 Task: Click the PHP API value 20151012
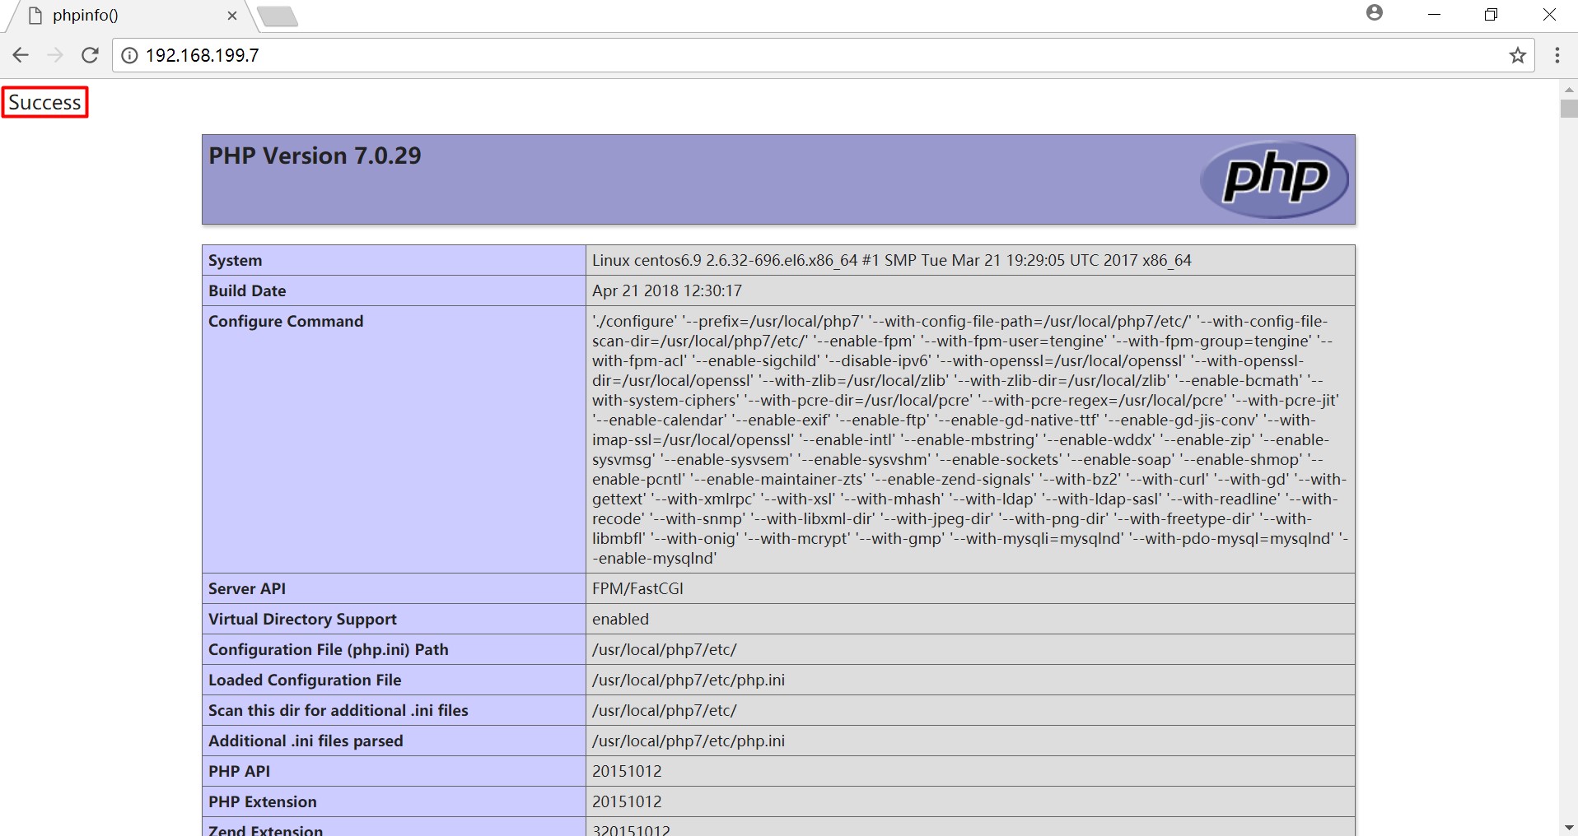[627, 771]
